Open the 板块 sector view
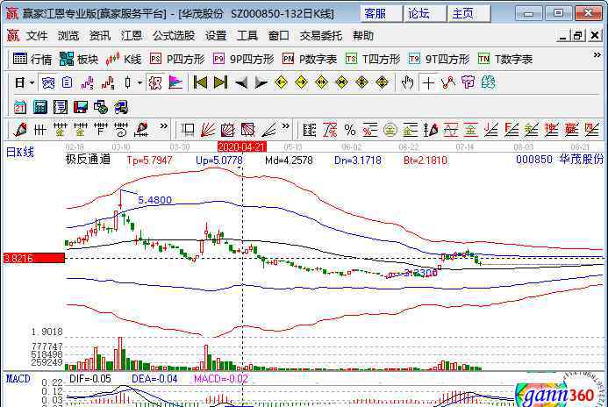Image resolution: width=608 pixels, height=407 pixels. (x=79, y=59)
